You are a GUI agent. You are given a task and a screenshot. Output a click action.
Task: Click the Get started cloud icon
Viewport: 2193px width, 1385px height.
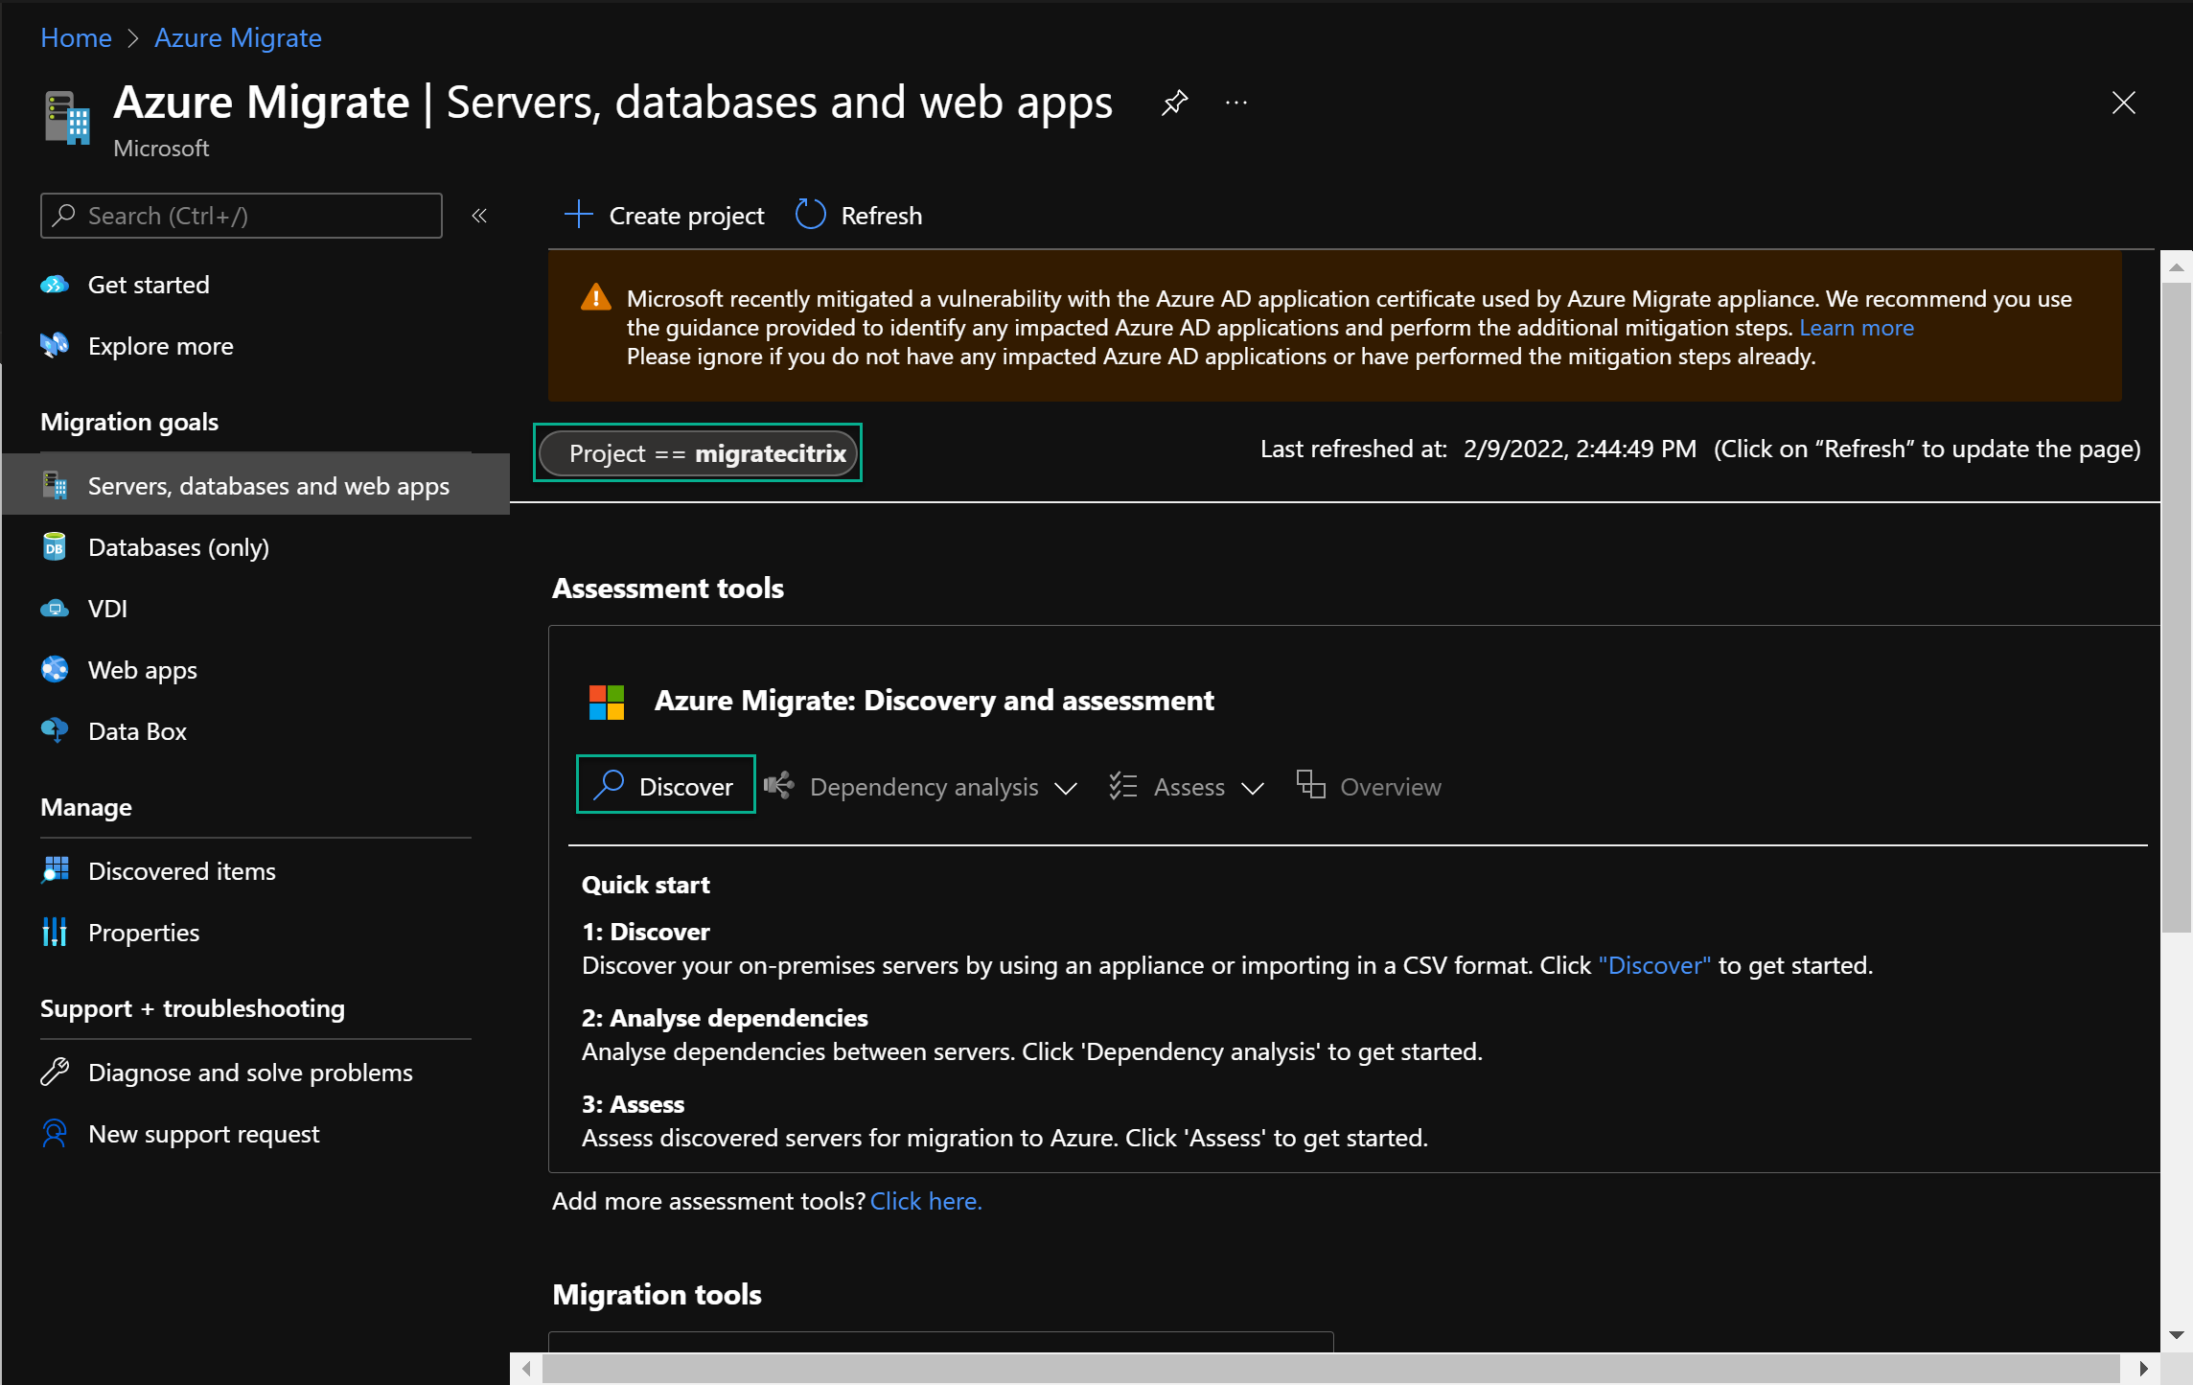[55, 285]
